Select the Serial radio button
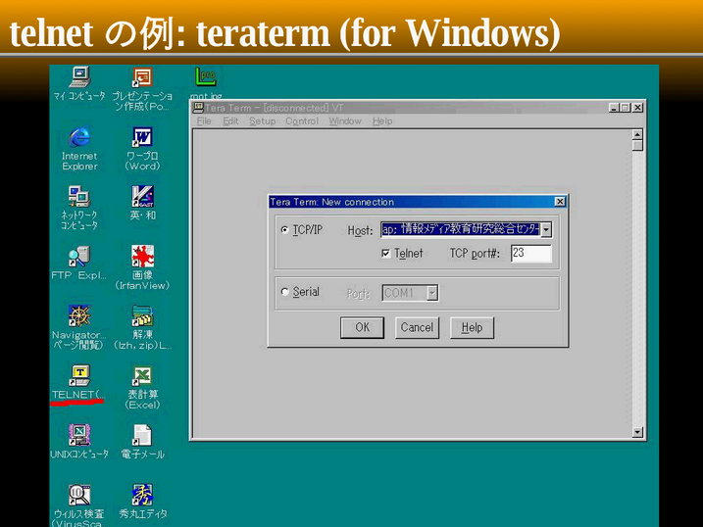Screen dimensions: 703x527 pyautogui.click(x=284, y=292)
